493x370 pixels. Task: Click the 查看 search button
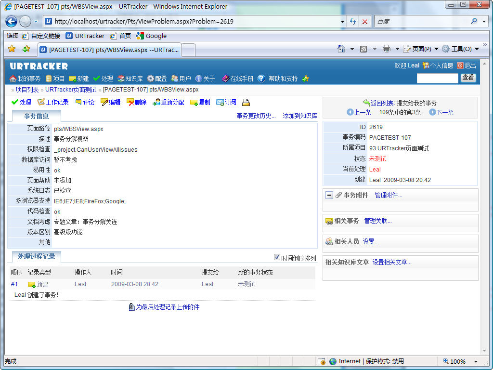click(x=468, y=78)
